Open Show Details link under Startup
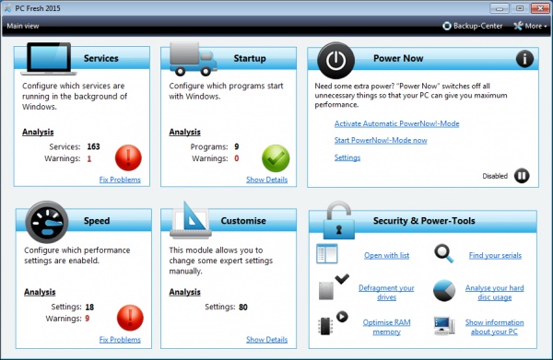Image resolution: width=553 pixels, height=360 pixels. 266,180
